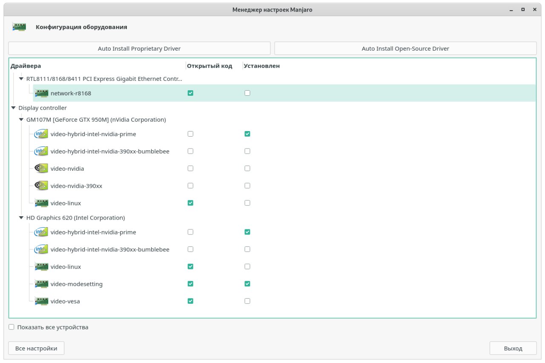This screenshot has height=363, width=545.
Task: Select the network-r8168 row text
Action: (x=71, y=93)
